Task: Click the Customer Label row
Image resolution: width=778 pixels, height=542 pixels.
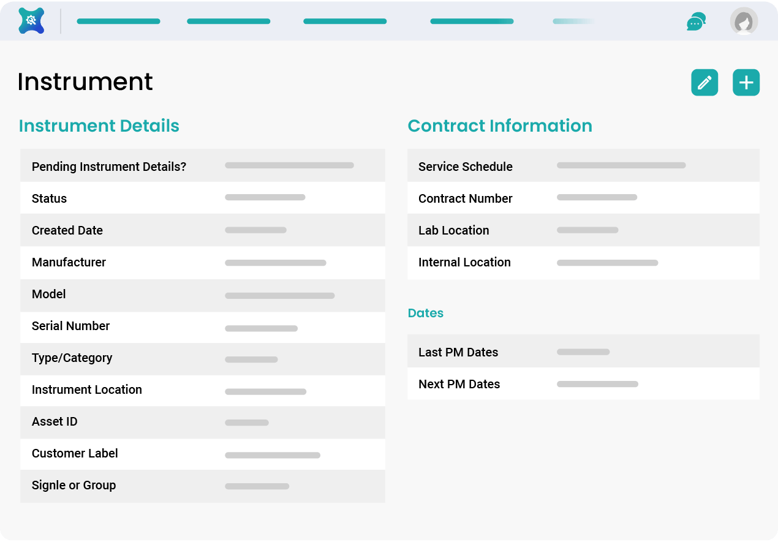Action: (x=202, y=453)
